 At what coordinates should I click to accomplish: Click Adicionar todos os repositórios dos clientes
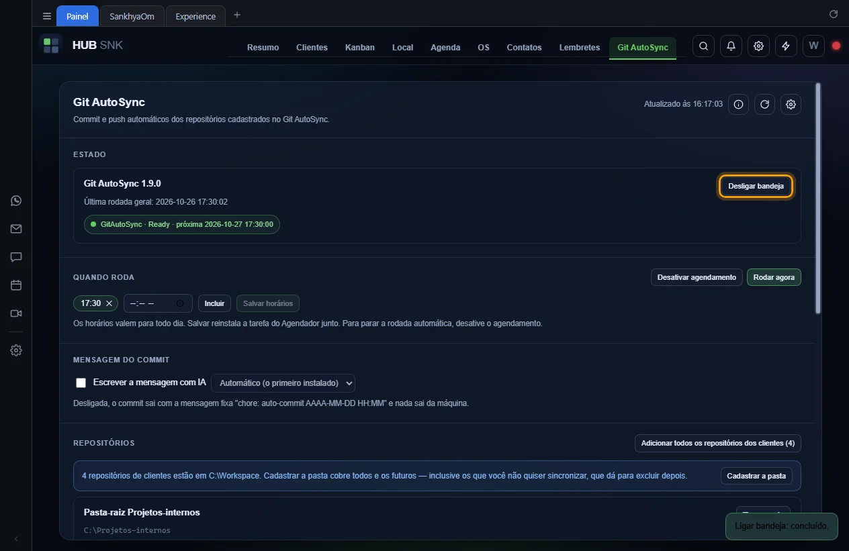click(x=717, y=443)
